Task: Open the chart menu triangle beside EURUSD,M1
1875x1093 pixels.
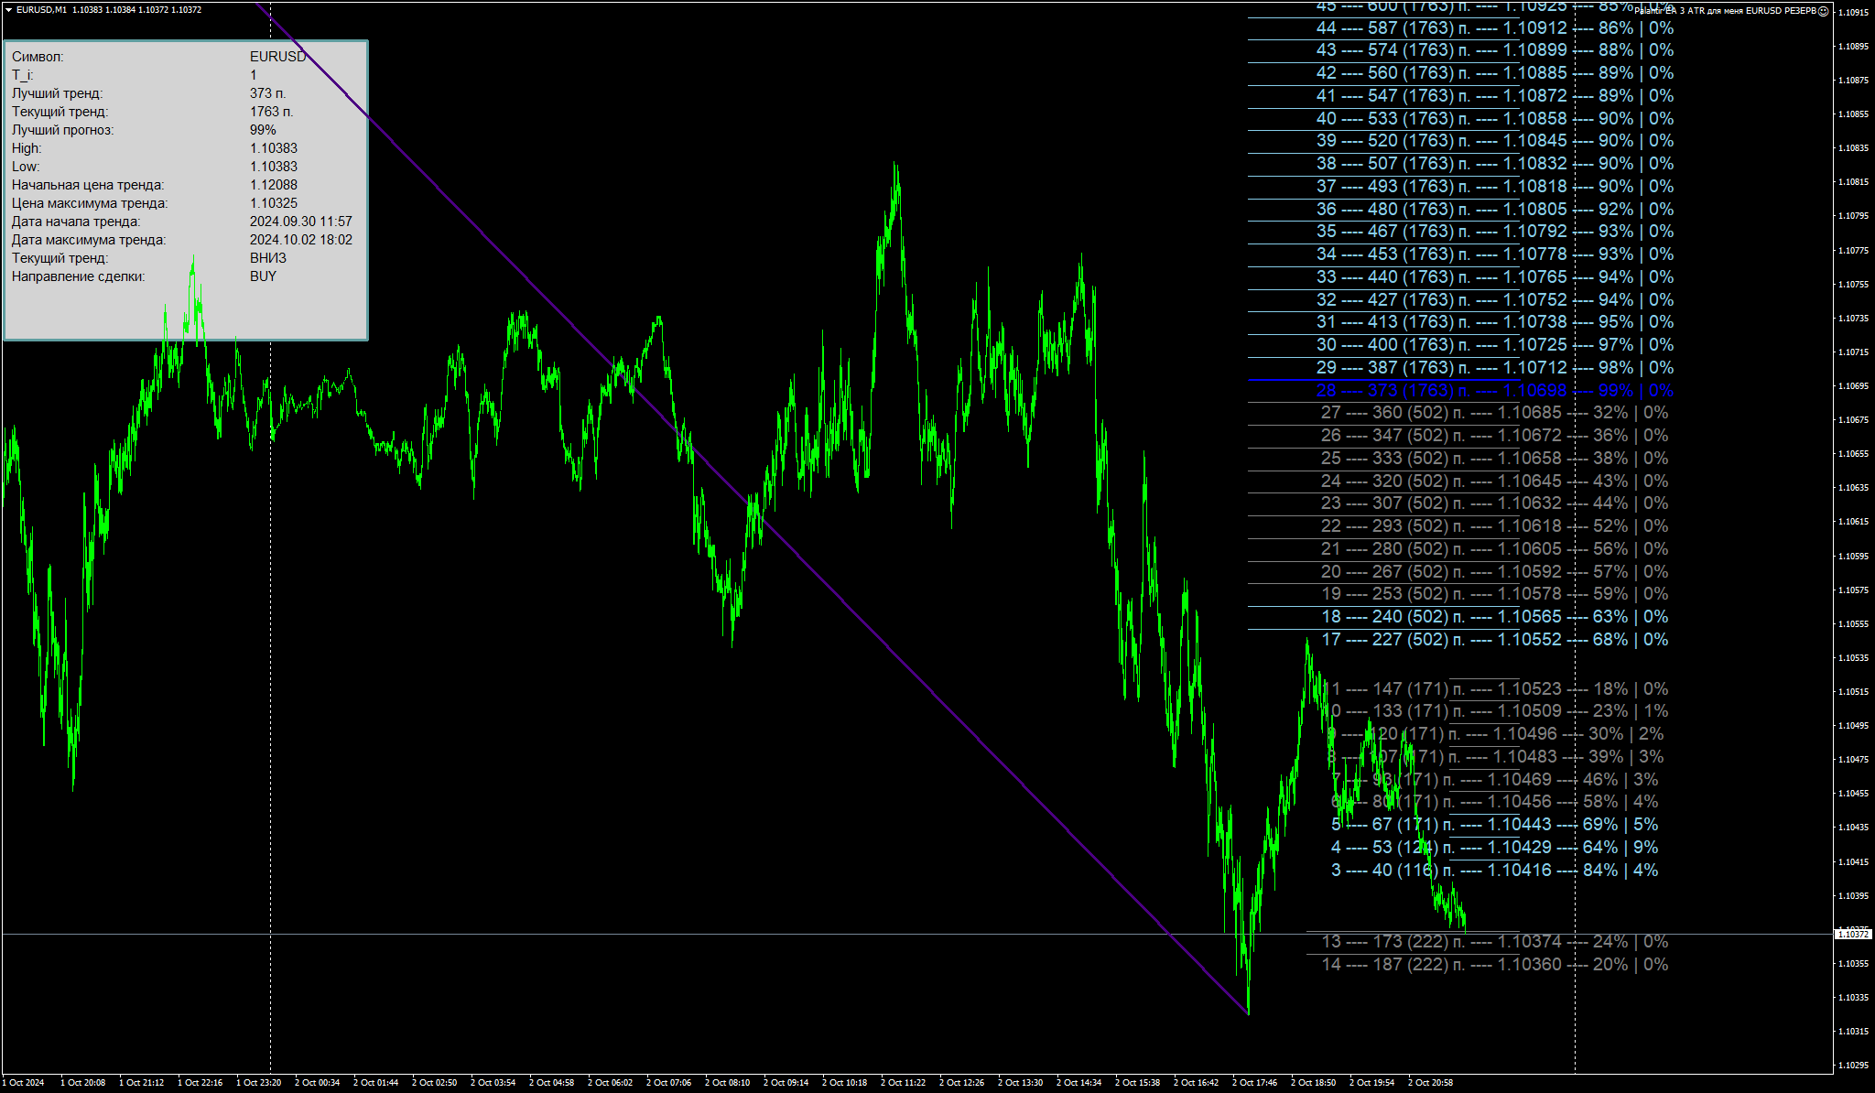Action: click(x=8, y=9)
